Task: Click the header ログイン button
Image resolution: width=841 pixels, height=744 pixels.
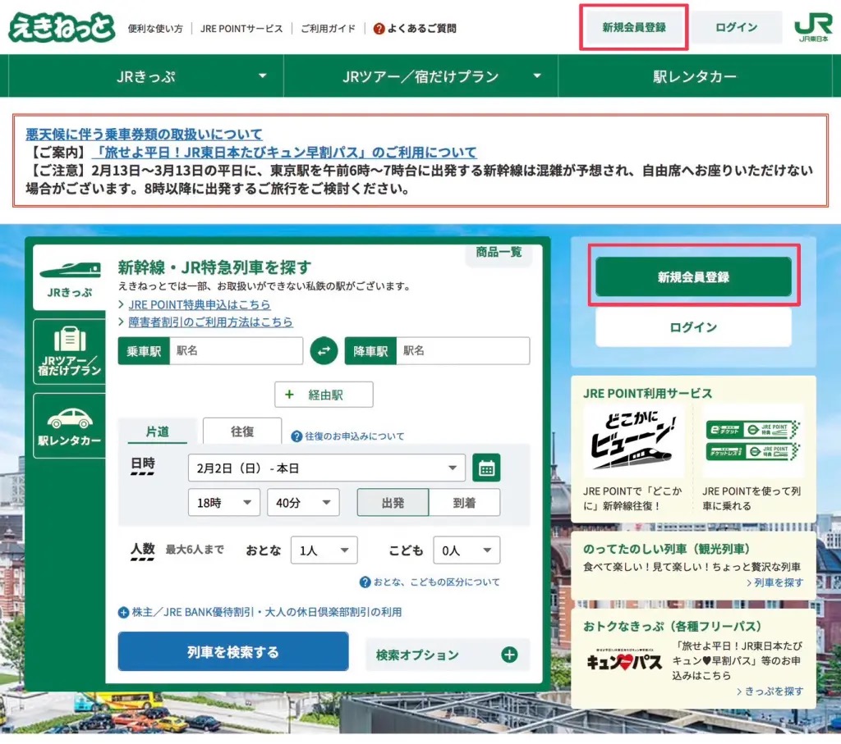Action: (737, 27)
